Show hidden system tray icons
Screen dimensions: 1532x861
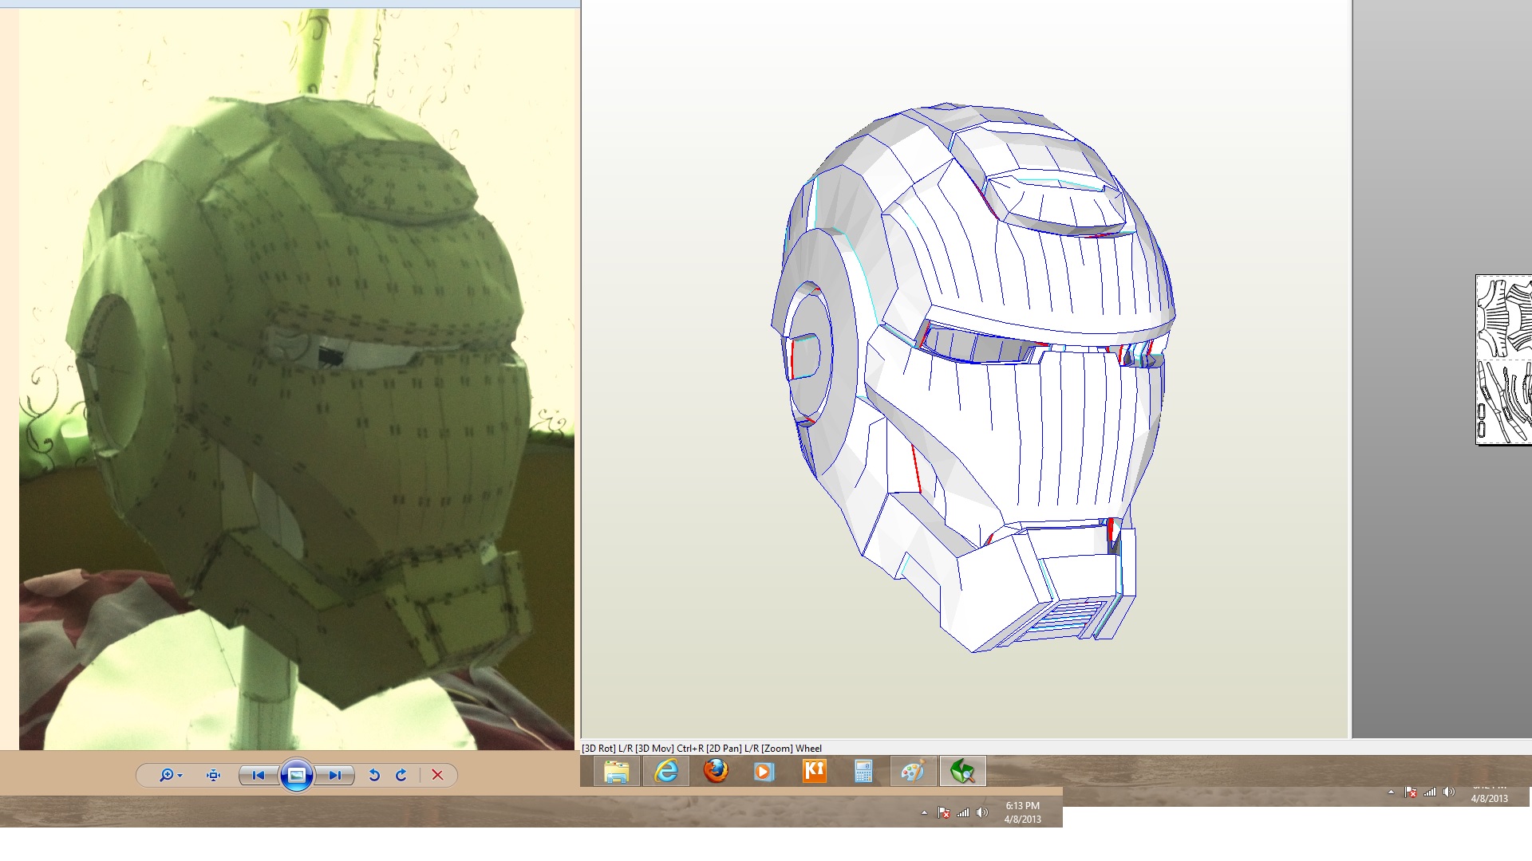tap(924, 813)
